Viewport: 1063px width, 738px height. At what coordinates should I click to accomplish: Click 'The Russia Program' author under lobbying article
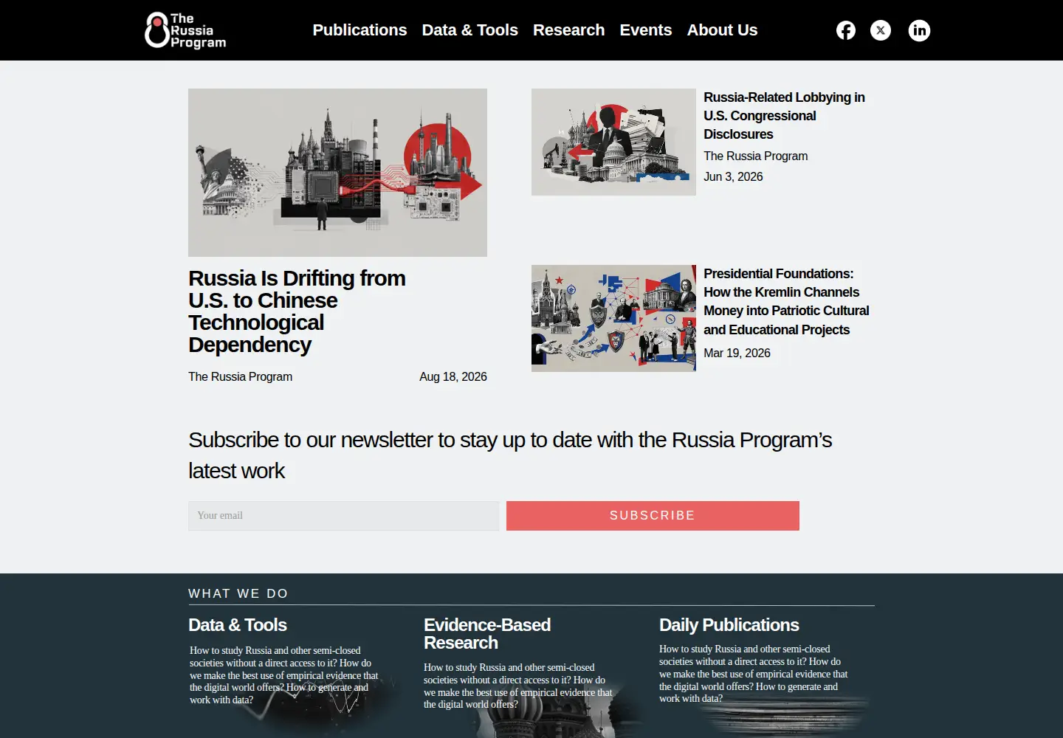coord(756,156)
